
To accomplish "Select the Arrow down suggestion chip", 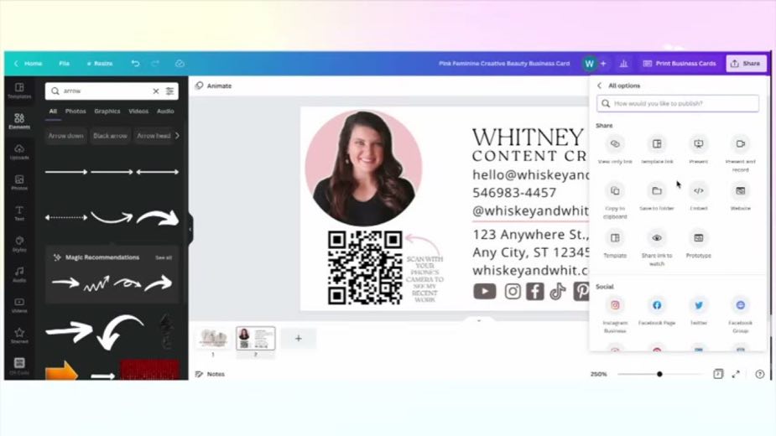I will point(65,136).
